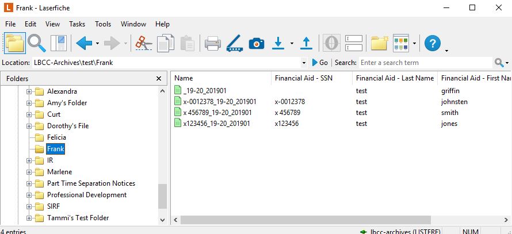Select the x123456_19-20_201901 document
Viewport: 512px width, 234px height.
217,124
